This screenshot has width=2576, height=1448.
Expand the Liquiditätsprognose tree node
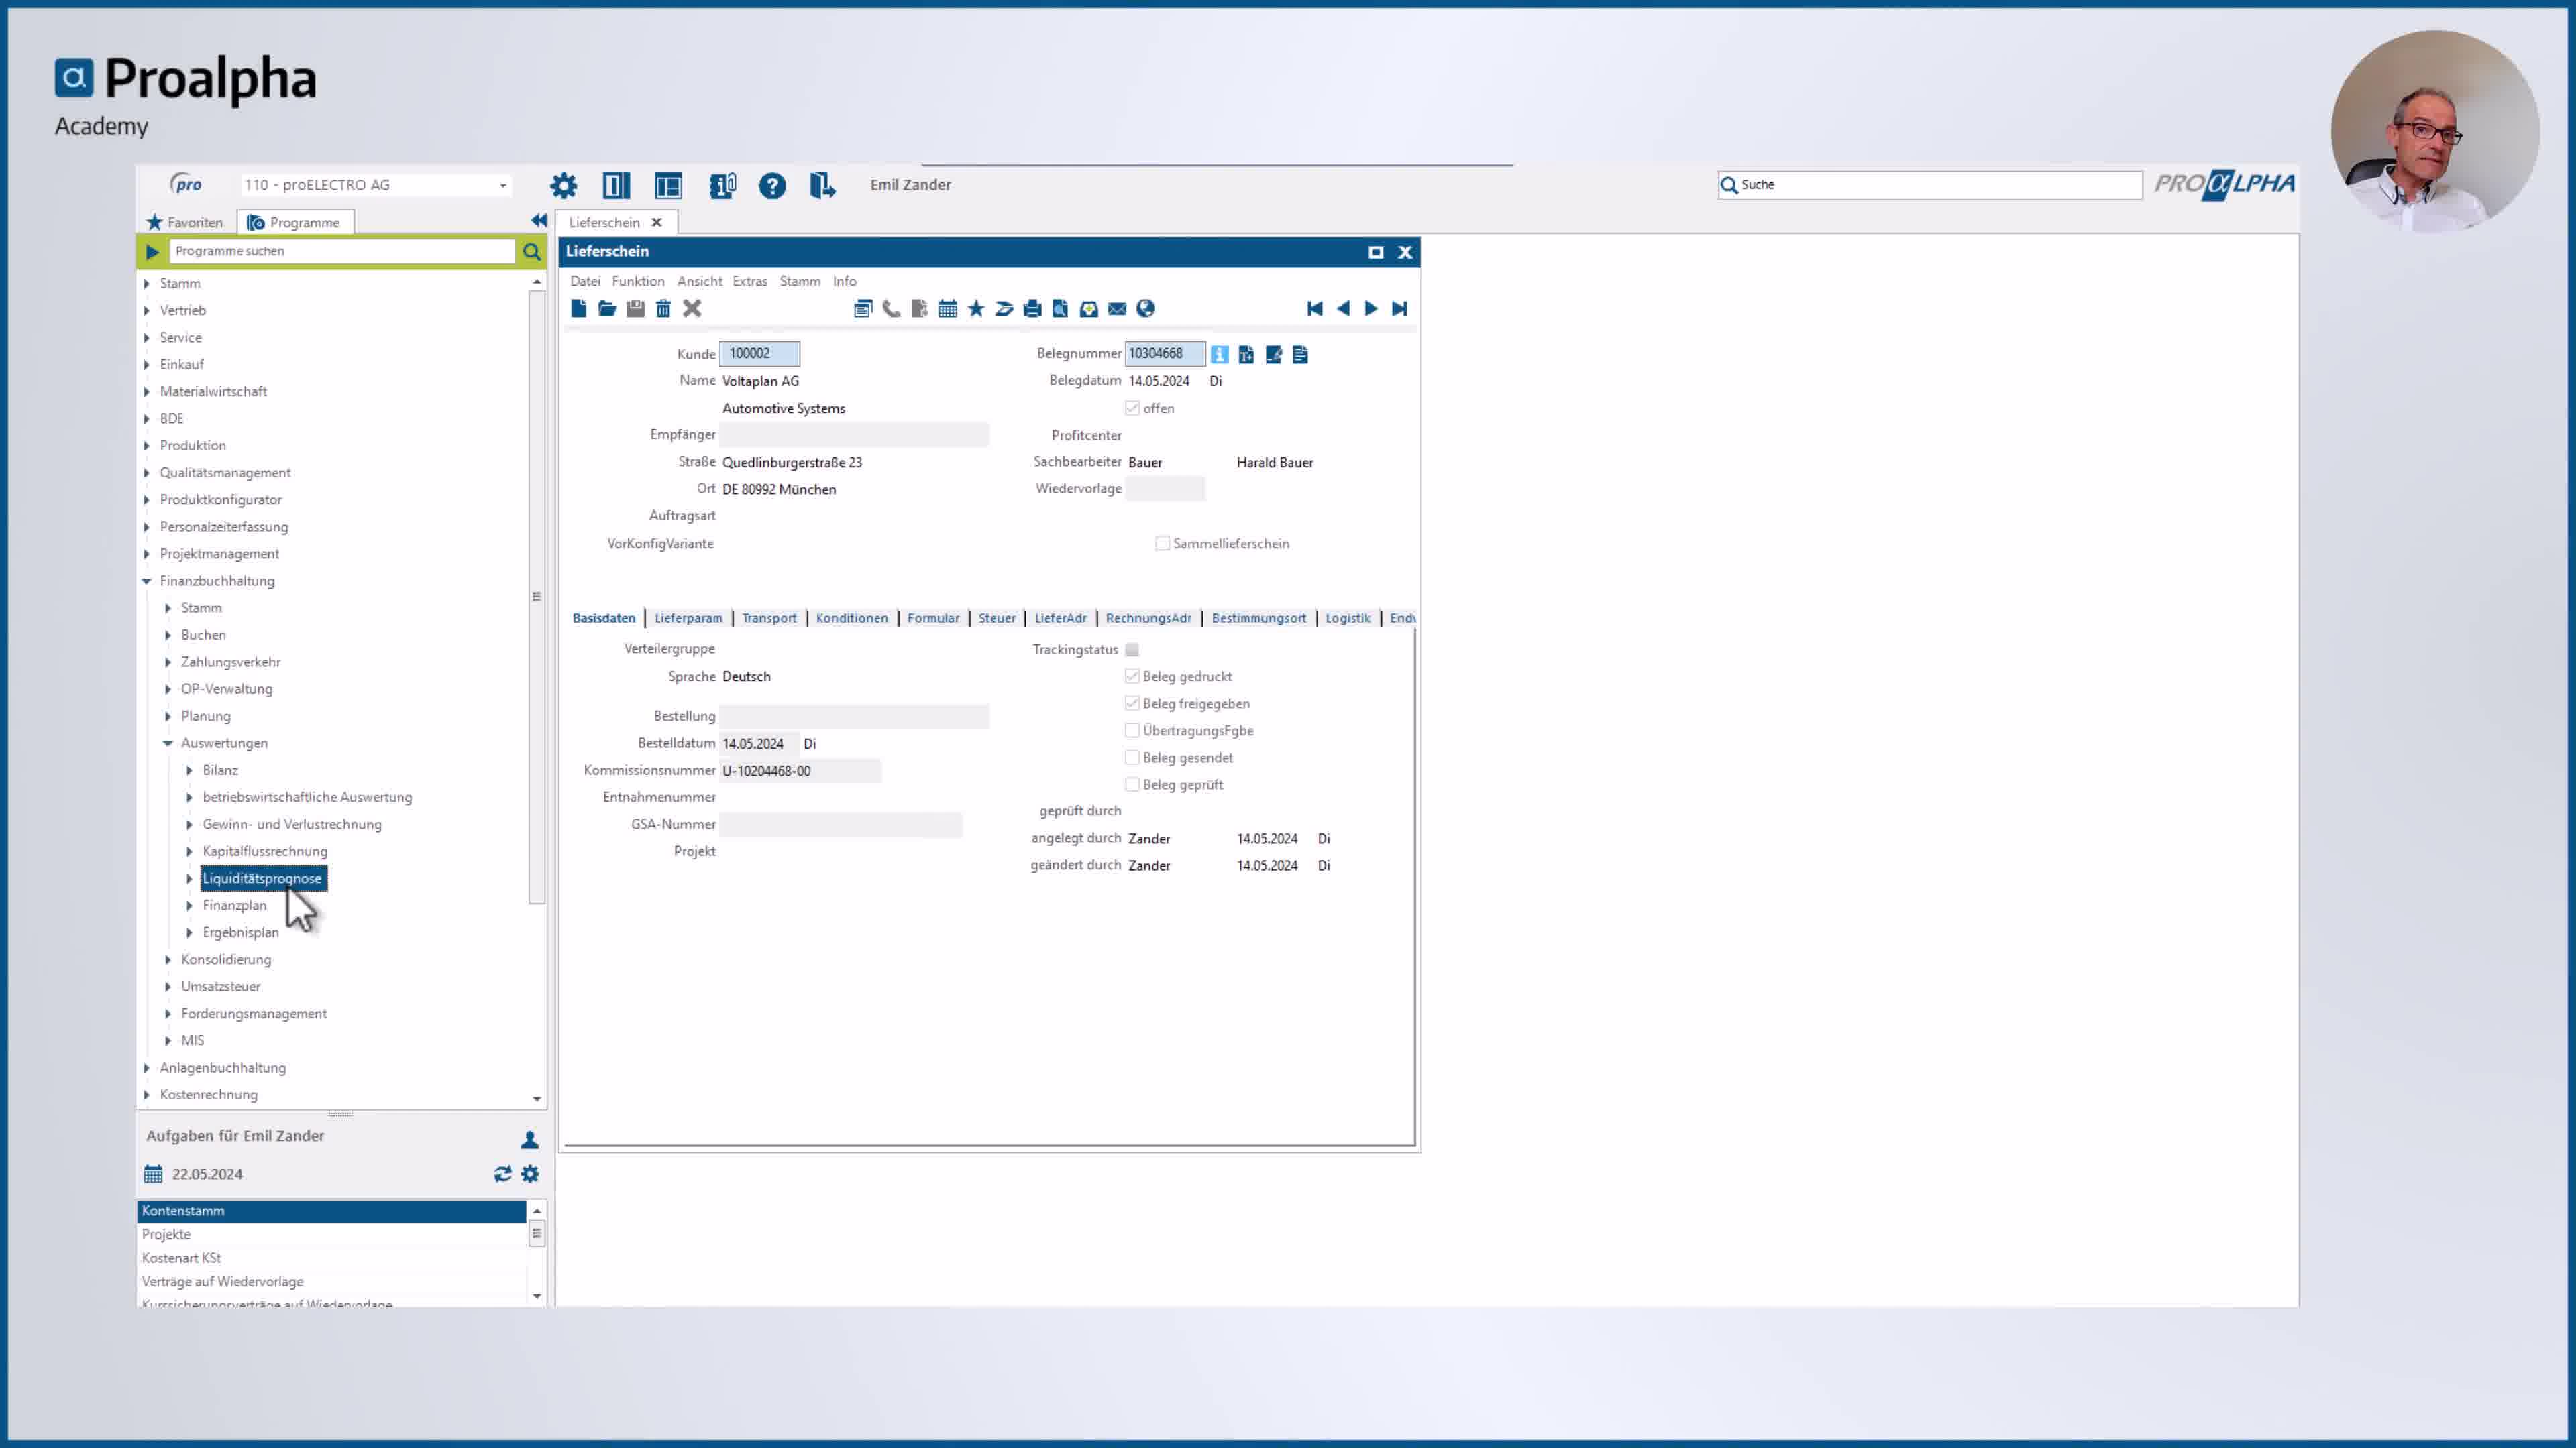(189, 878)
